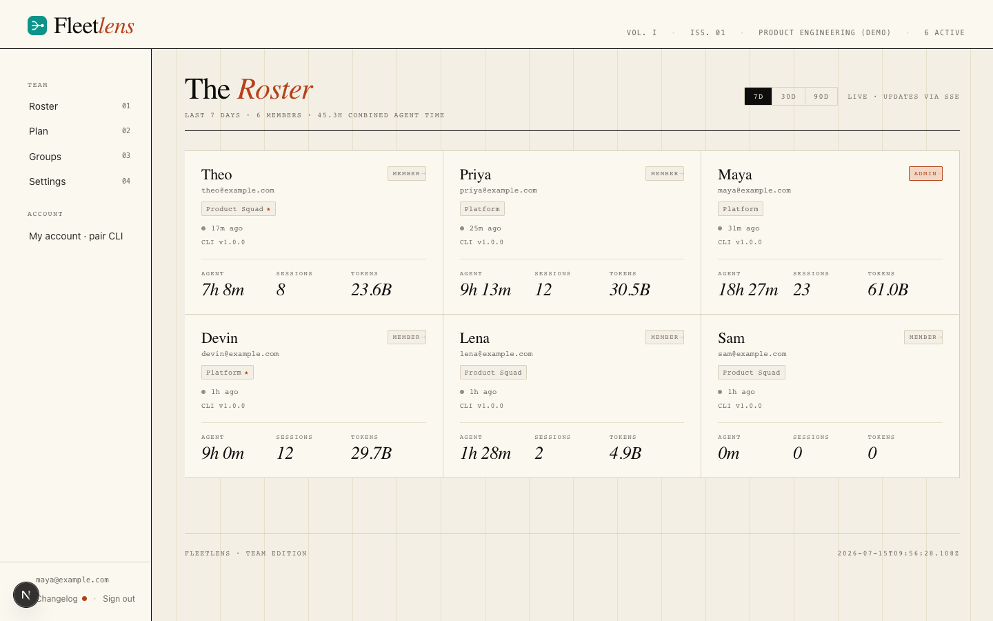
Task: Click Devin's 29.7B tokens value
Action: click(x=371, y=453)
